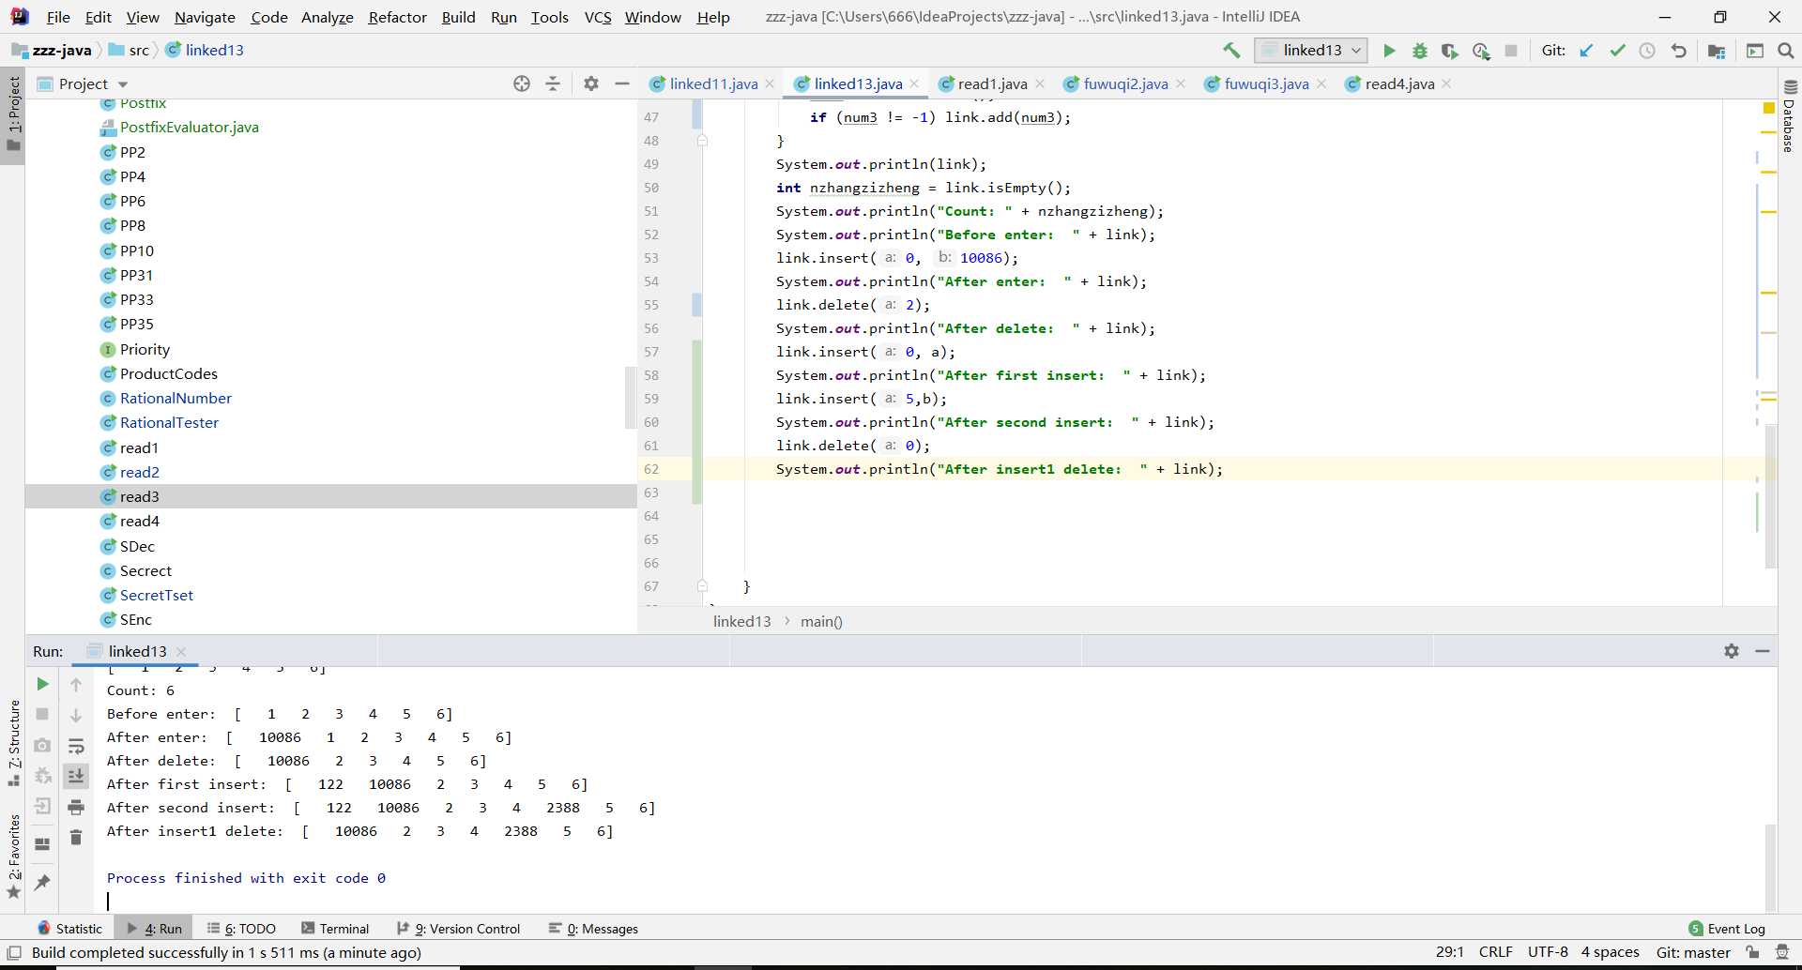The image size is (1802, 970).
Task: Locate opened file in Project tree
Action: pos(522,83)
